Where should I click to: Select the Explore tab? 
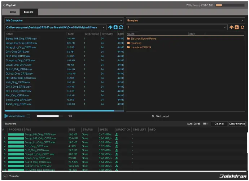tap(29, 12)
